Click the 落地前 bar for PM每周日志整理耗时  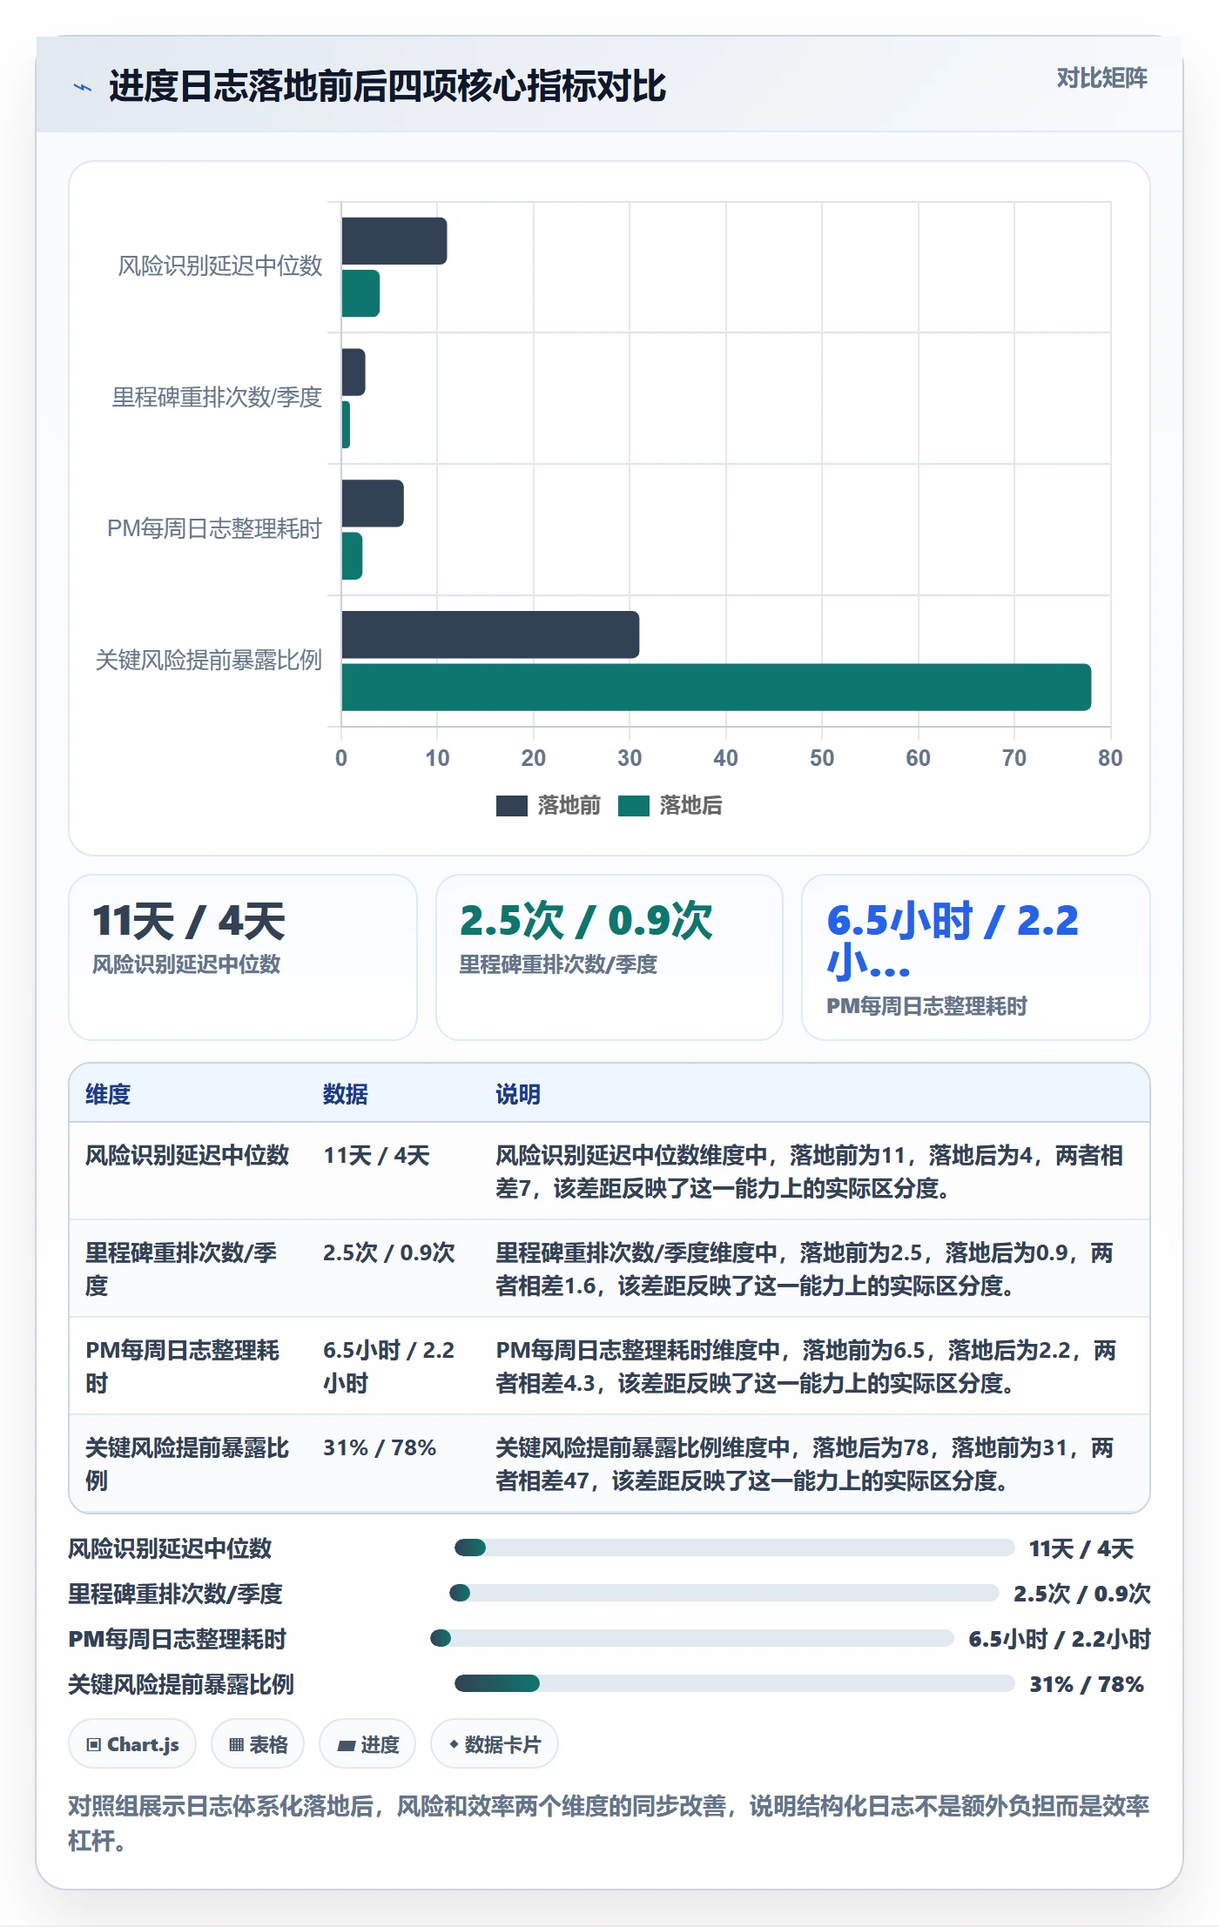coord(373,503)
